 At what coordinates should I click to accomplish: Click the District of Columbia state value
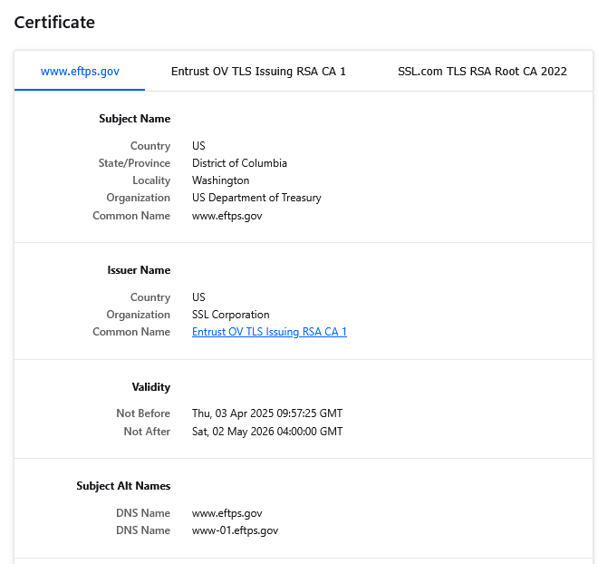click(239, 163)
